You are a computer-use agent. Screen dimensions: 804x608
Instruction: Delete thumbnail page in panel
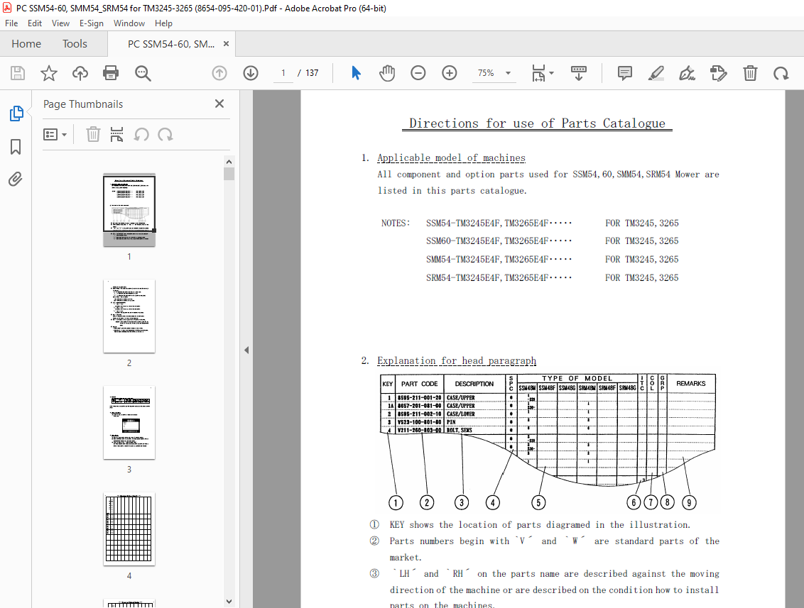click(93, 135)
